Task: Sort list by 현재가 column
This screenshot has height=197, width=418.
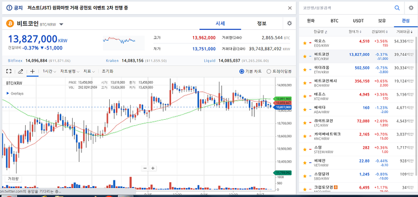Action: pyautogui.click(x=355, y=32)
